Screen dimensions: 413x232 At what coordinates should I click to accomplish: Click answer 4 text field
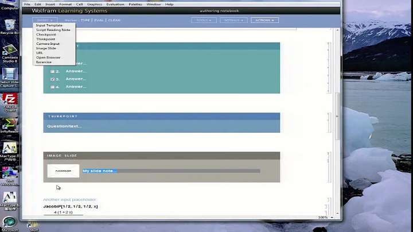pyautogui.click(x=76, y=87)
